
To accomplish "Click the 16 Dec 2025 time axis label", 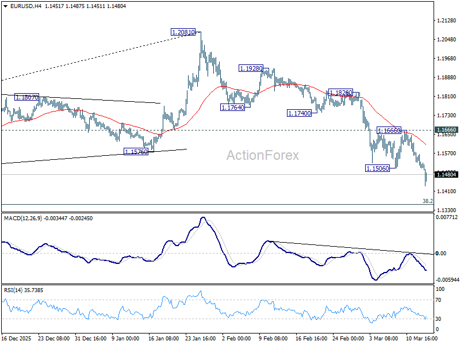I will (16, 339).
